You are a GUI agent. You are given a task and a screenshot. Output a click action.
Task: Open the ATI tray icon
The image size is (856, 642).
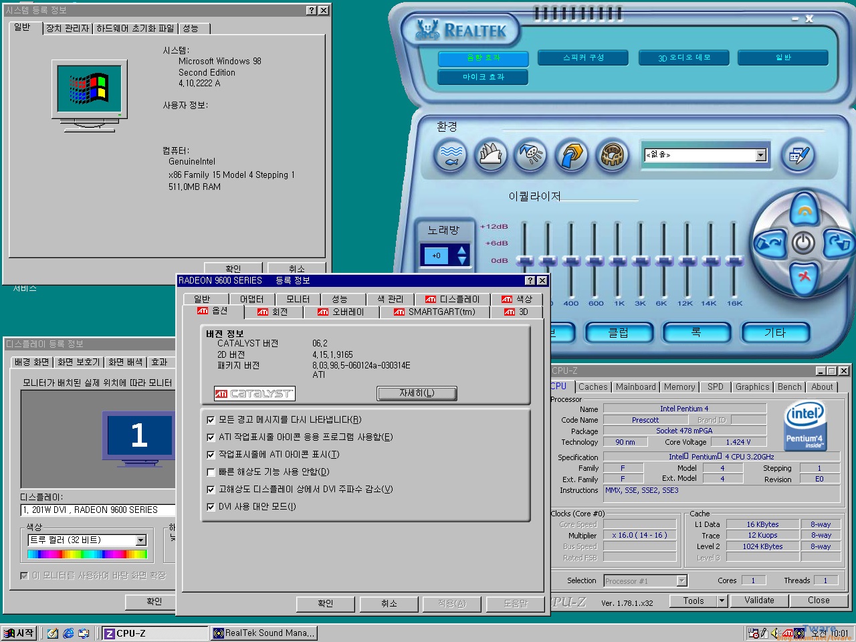(x=787, y=633)
